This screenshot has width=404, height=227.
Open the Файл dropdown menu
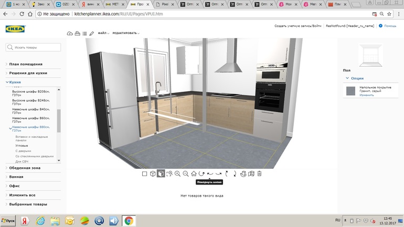click(103, 34)
